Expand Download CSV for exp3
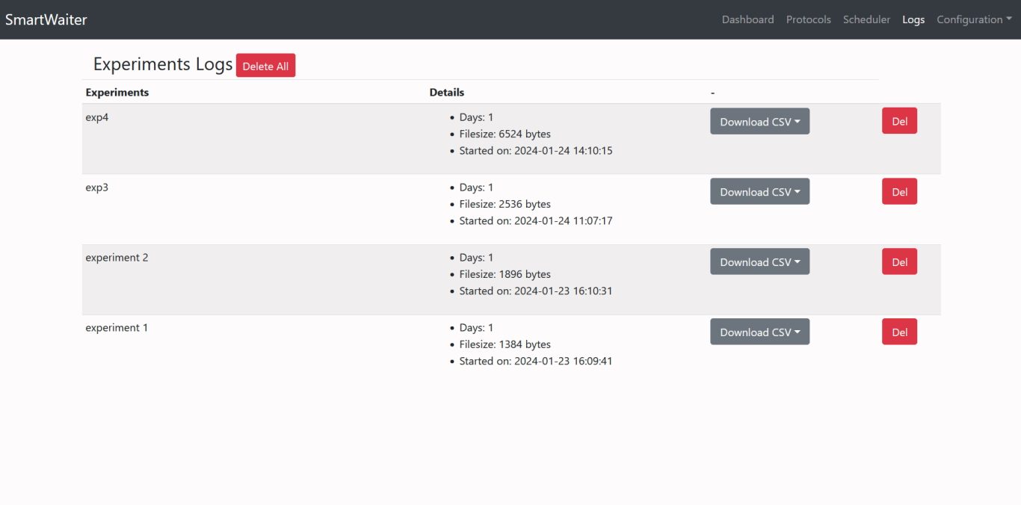This screenshot has width=1021, height=505. coord(759,192)
